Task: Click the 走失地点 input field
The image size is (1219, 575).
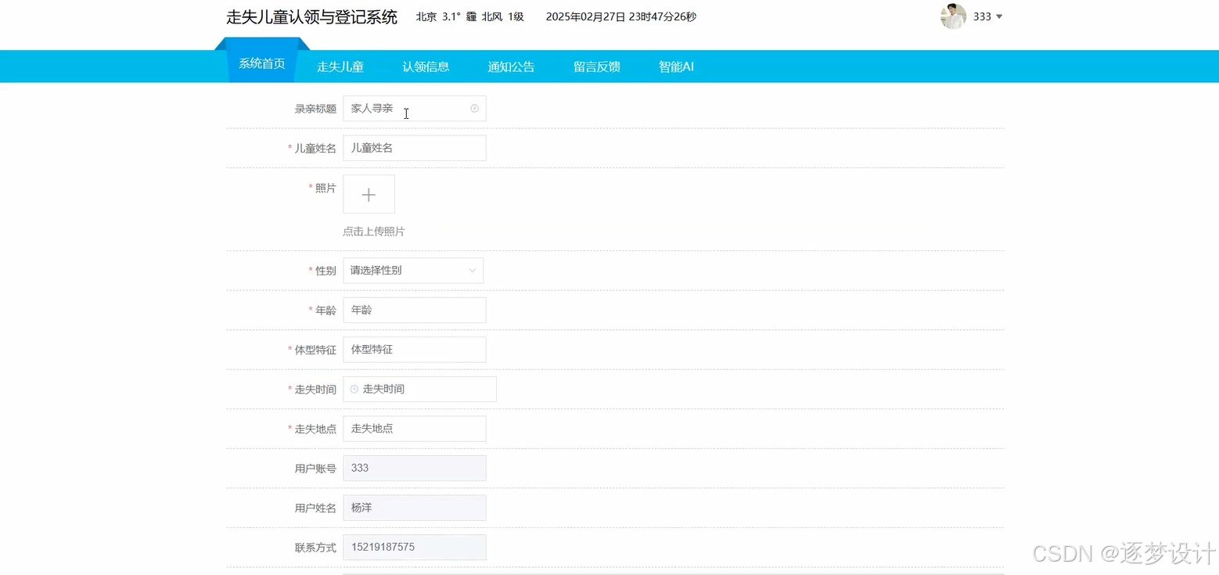Action: pyautogui.click(x=415, y=428)
